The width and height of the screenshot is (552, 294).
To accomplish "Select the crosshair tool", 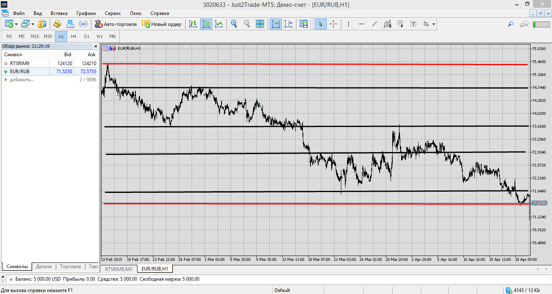I will coord(333,24).
